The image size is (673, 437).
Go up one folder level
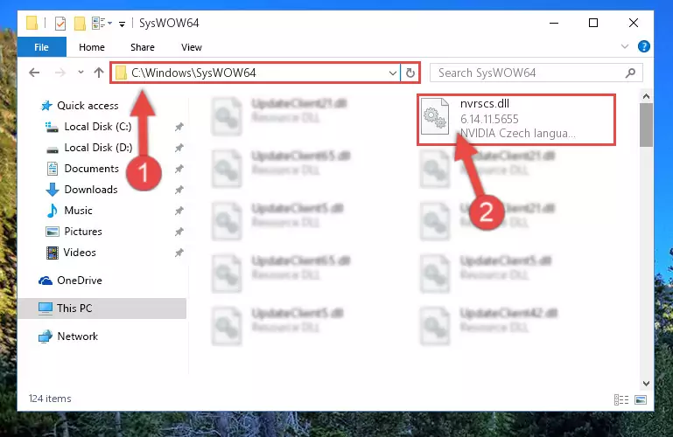99,73
